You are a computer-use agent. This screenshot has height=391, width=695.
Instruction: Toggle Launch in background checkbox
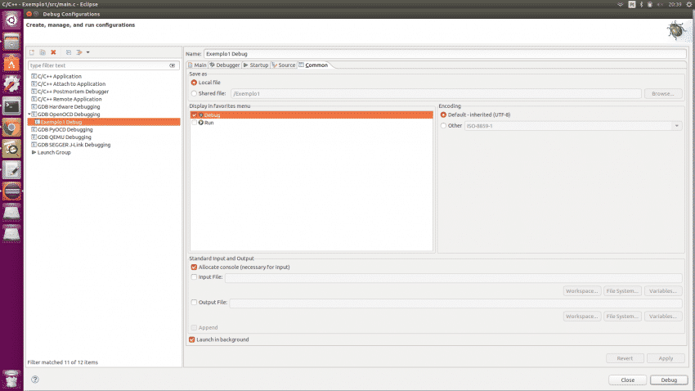(192, 339)
